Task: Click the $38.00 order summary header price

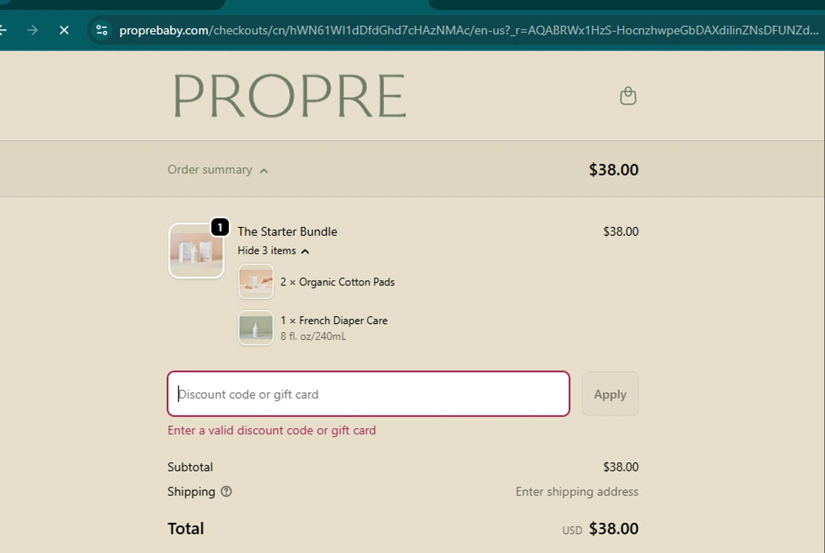Action: click(x=614, y=169)
